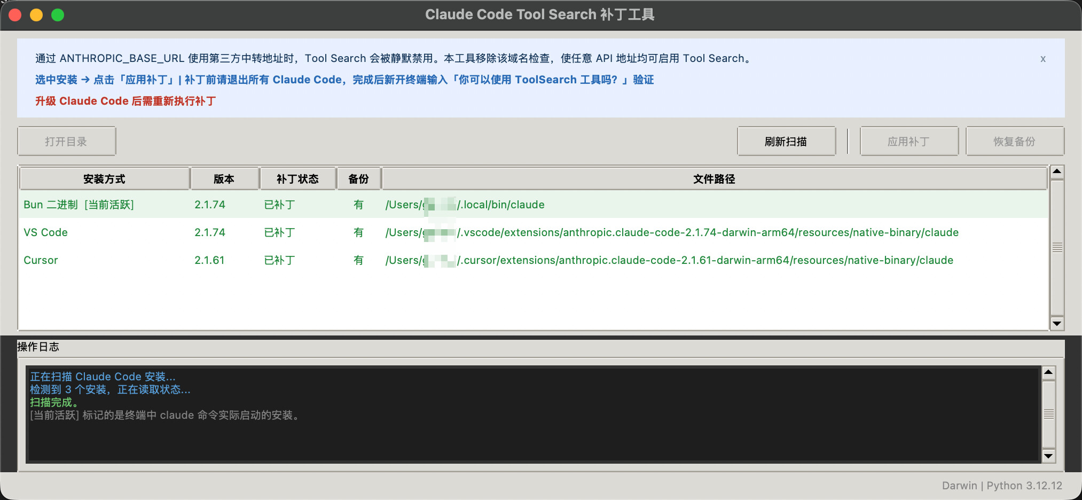The image size is (1082, 500).
Task: Select the VS Code installation row
Action: [x=534, y=232]
